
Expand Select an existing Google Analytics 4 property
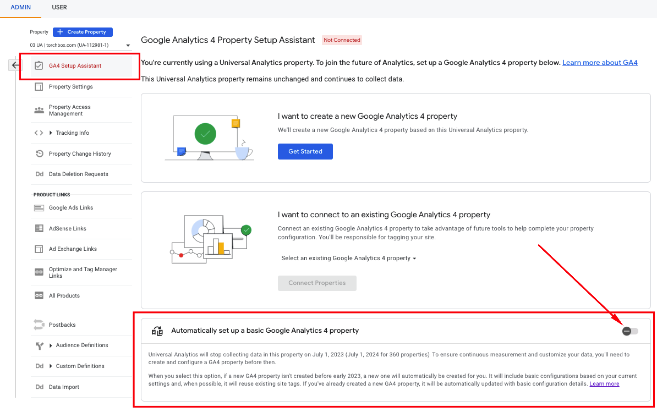pyautogui.click(x=348, y=258)
